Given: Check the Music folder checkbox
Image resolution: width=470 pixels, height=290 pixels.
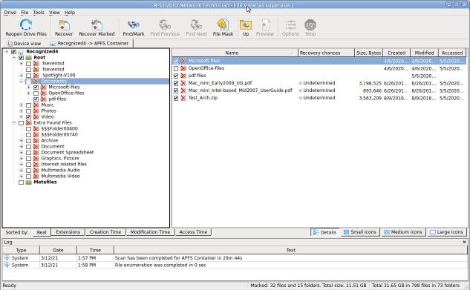Looking at the screenshot, I should pos(28,105).
